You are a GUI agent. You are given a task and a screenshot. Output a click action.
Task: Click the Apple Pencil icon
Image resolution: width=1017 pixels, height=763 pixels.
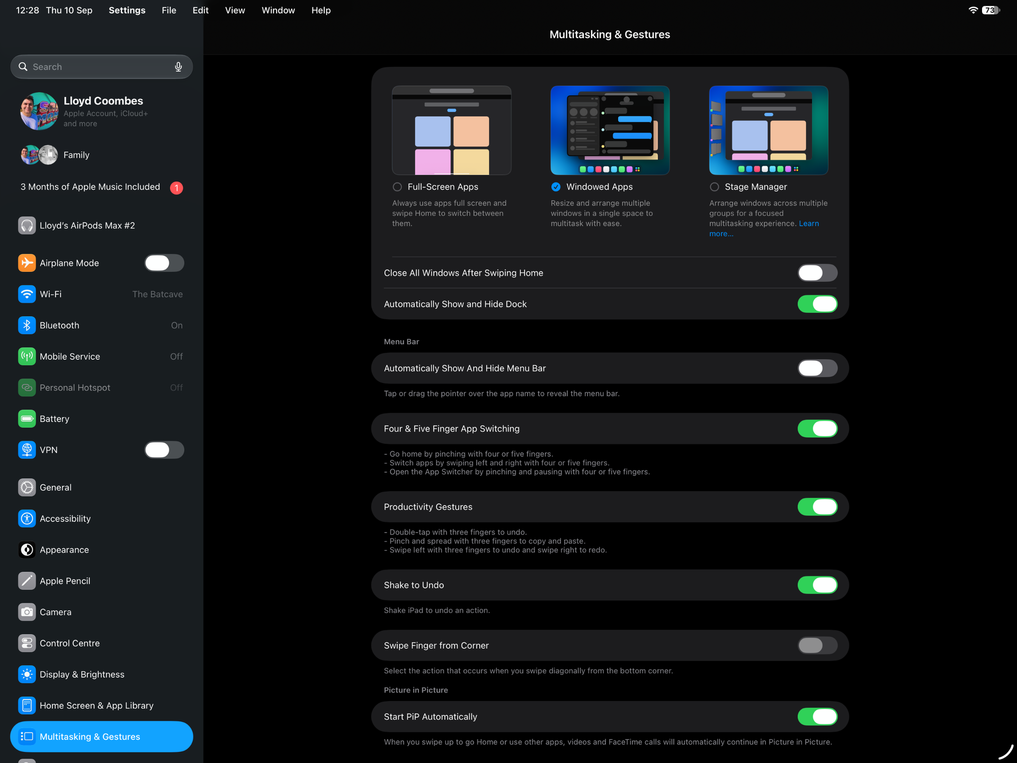pos(27,581)
